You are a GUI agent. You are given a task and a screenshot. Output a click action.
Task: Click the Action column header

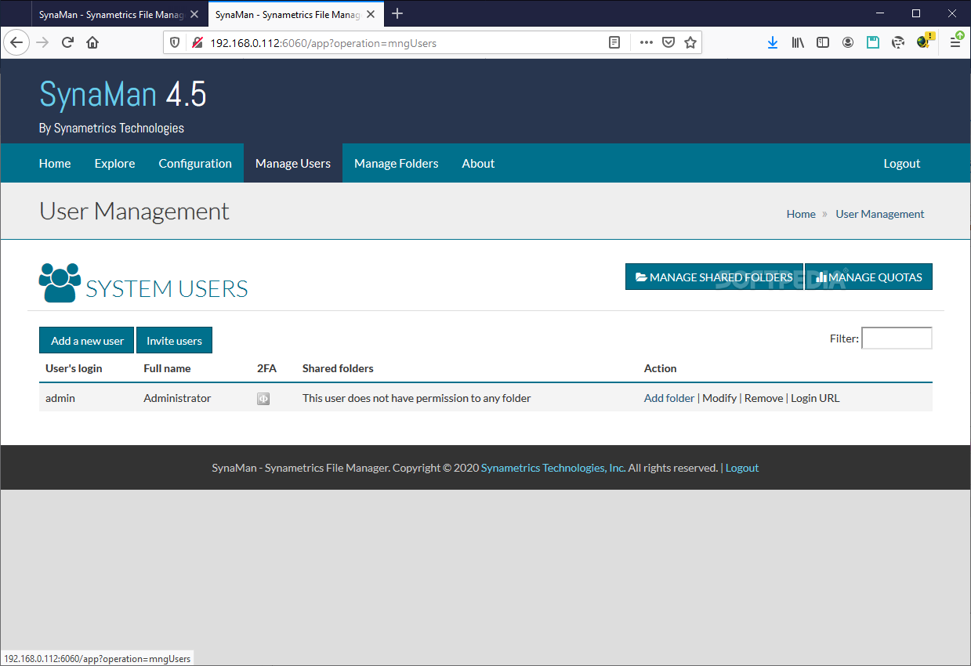pyautogui.click(x=660, y=368)
